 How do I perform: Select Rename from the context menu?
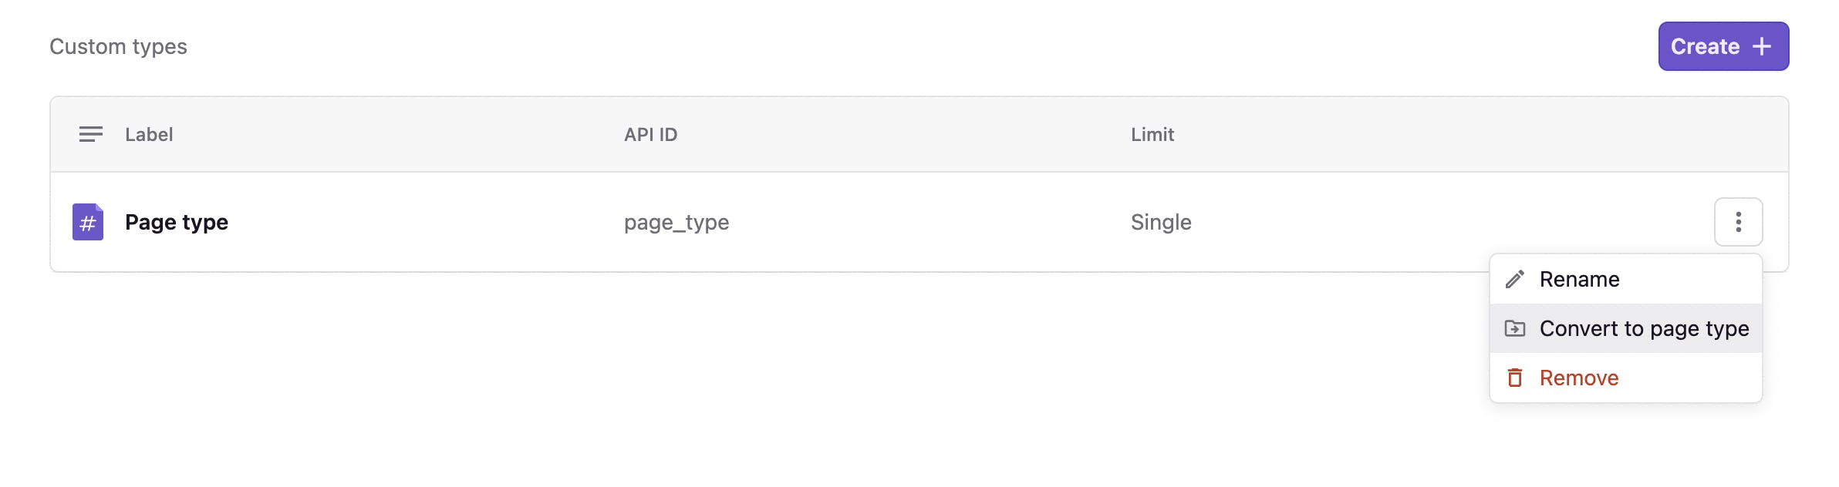click(x=1580, y=279)
